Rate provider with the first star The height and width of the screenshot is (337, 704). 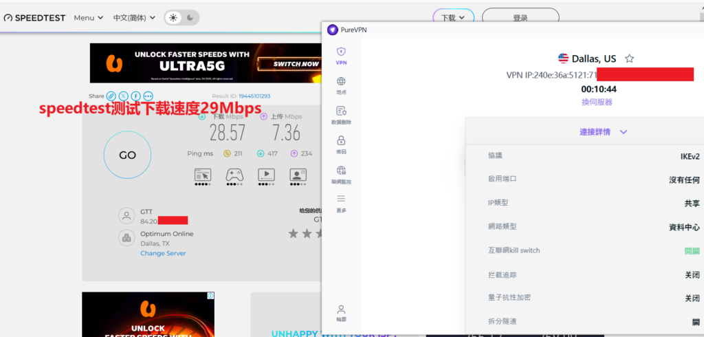pyautogui.click(x=293, y=234)
